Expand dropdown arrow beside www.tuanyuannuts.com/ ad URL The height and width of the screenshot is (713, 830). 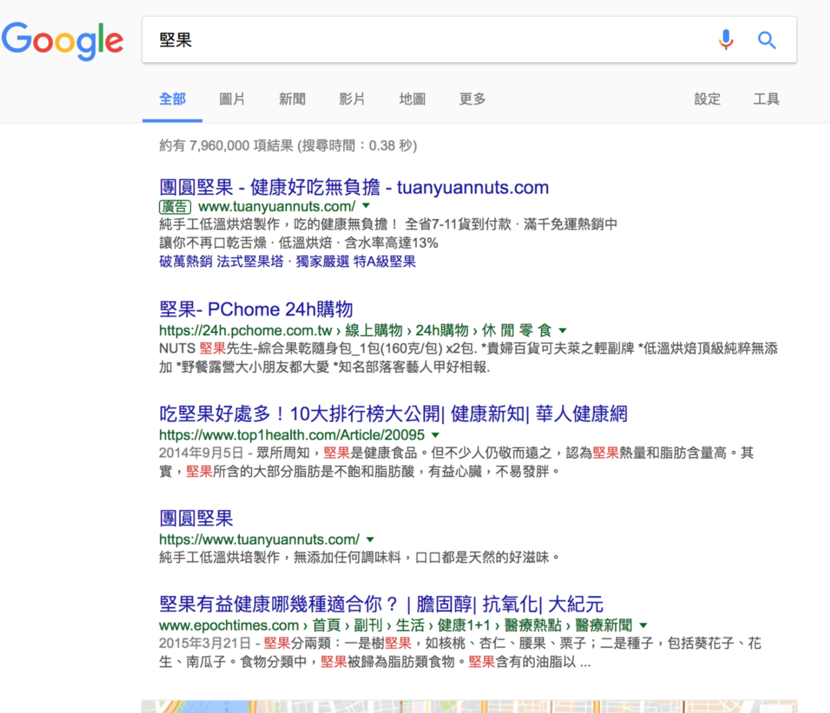click(x=367, y=205)
